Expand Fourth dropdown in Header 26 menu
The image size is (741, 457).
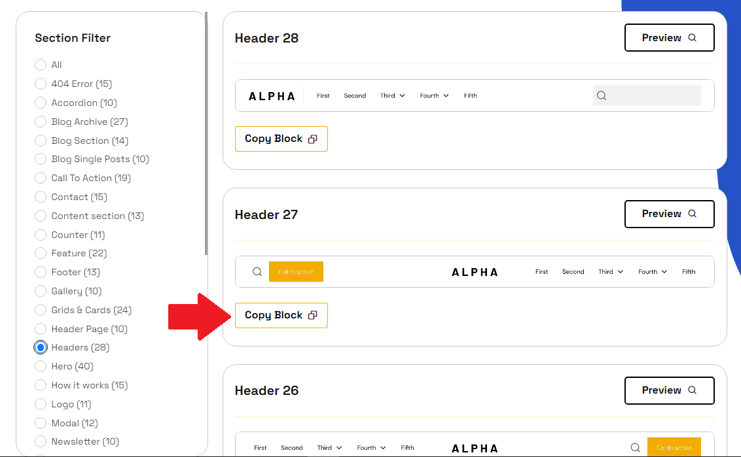[x=371, y=448]
